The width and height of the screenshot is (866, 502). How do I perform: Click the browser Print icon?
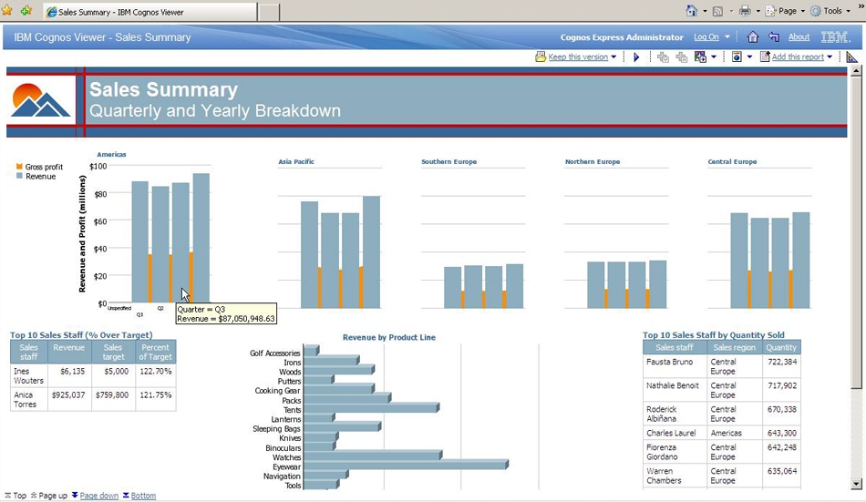[745, 11]
